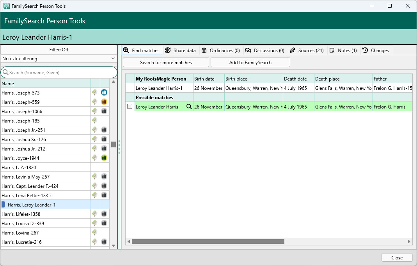This screenshot has height=266, width=417.
Task: Click orange temple icon for Harris, Joseph-559
Action: click(104, 102)
